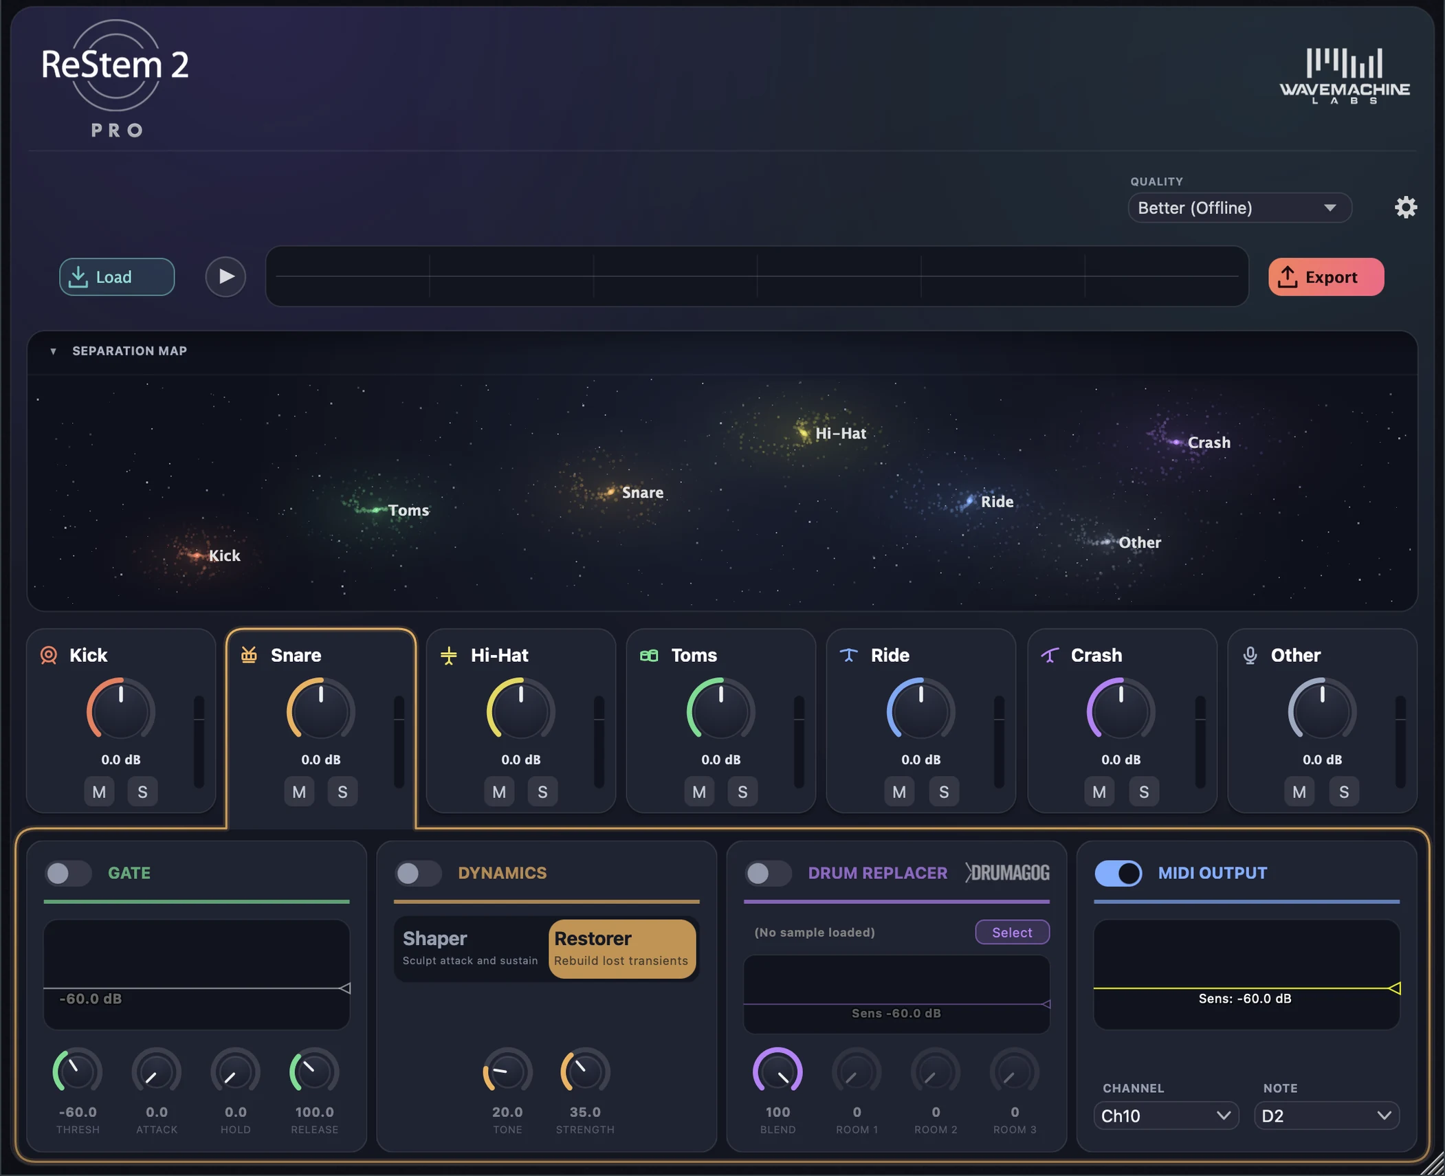Click the Load button
This screenshot has width=1445, height=1176.
[117, 277]
